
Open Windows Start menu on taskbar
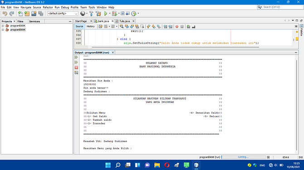(108, 165)
